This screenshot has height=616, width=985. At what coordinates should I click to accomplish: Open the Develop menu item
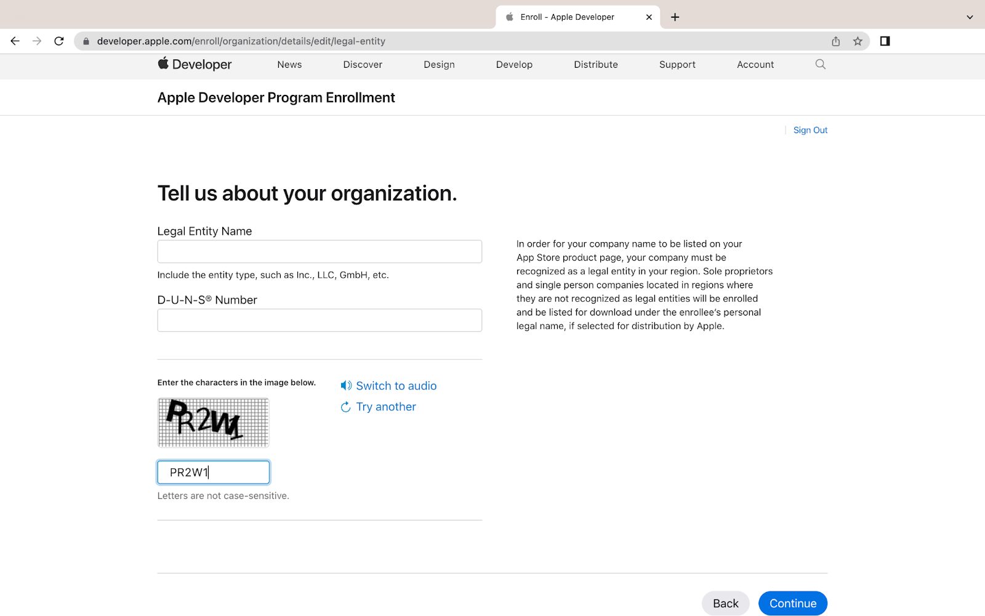coord(514,65)
